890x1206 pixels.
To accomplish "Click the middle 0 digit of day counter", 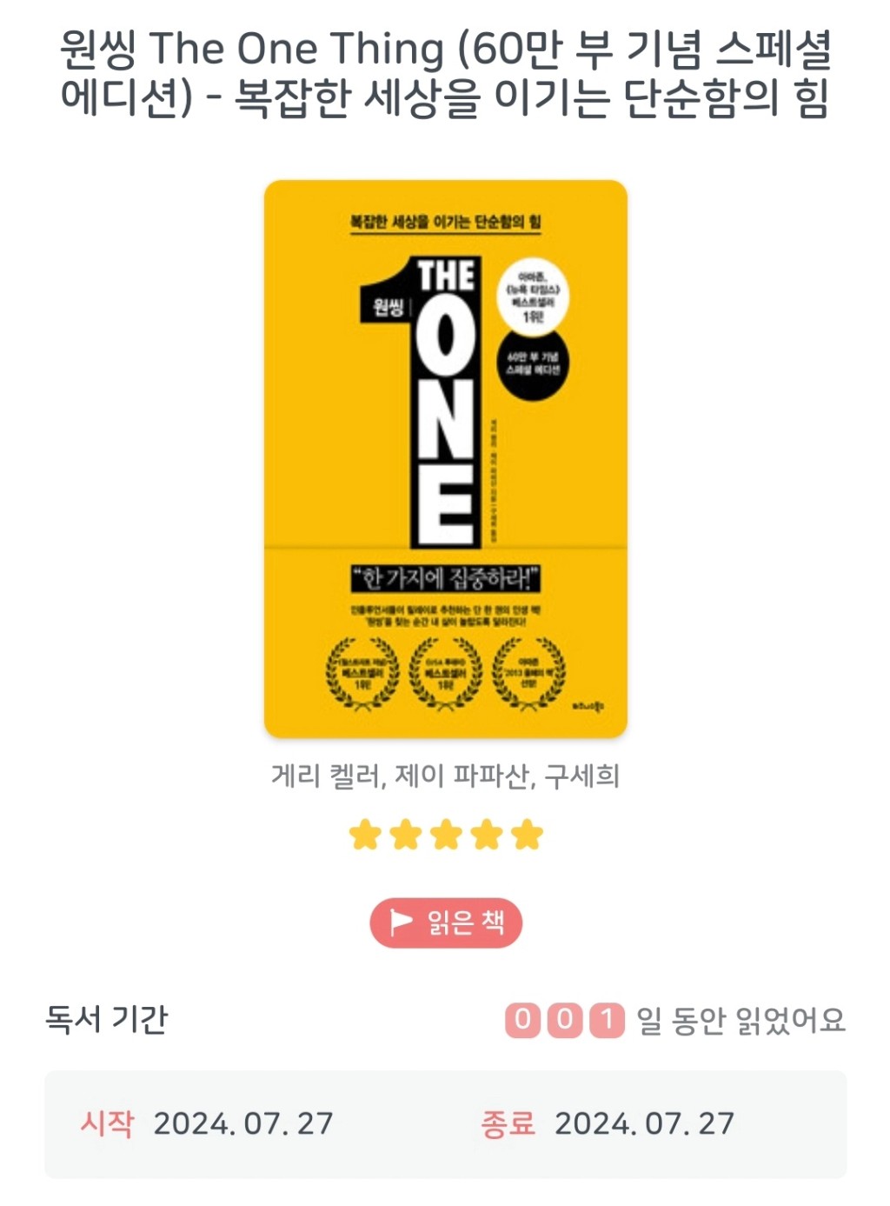I will pyautogui.click(x=565, y=1020).
